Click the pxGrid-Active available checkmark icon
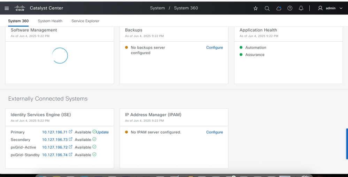This screenshot has height=177, width=348. pos(94,147)
